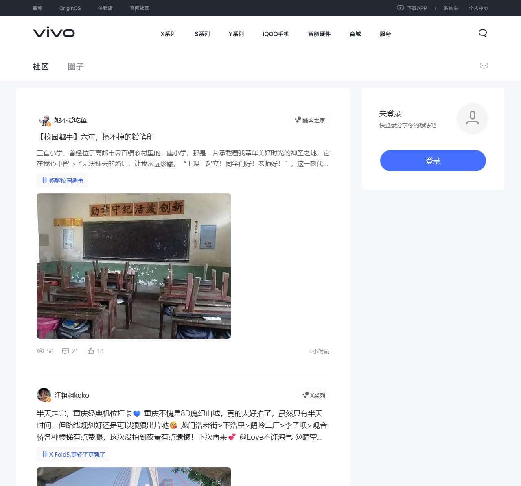Viewport: 521px width, 486px height.
Task: Click the gray profile avatar placeholder
Action: click(472, 118)
